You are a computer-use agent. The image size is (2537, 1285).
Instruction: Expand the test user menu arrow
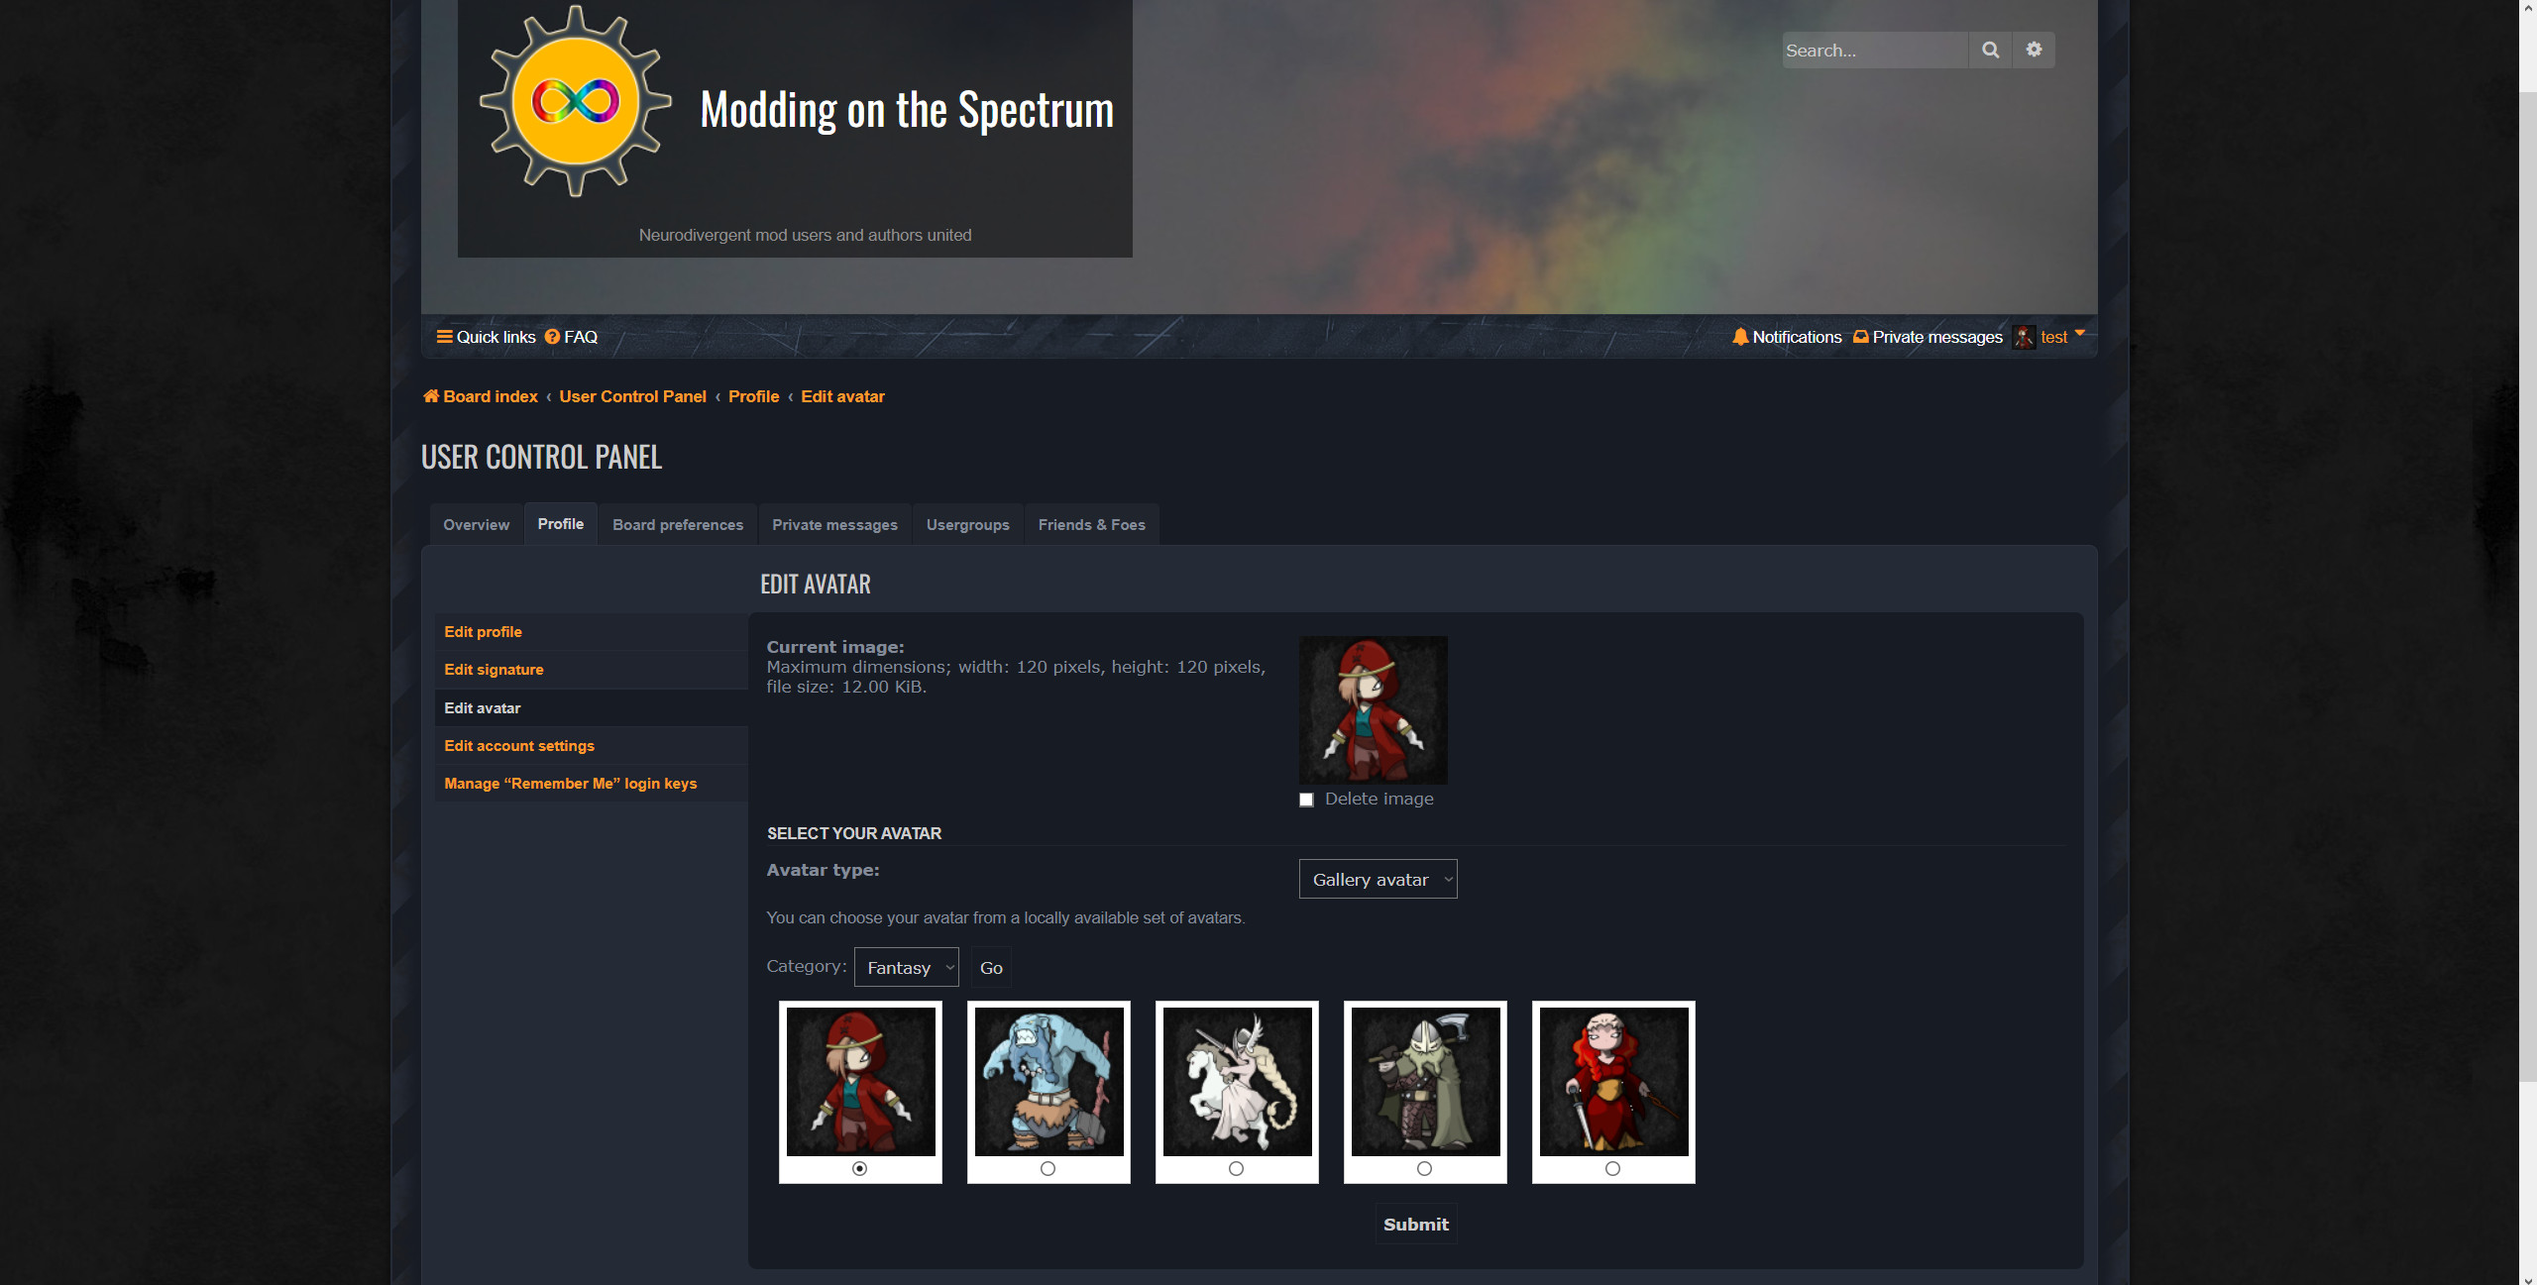[x=2080, y=333]
